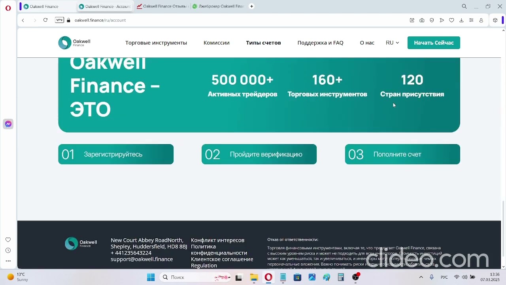Open Regulation footer link
The width and height of the screenshot is (506, 285).
pos(204,266)
